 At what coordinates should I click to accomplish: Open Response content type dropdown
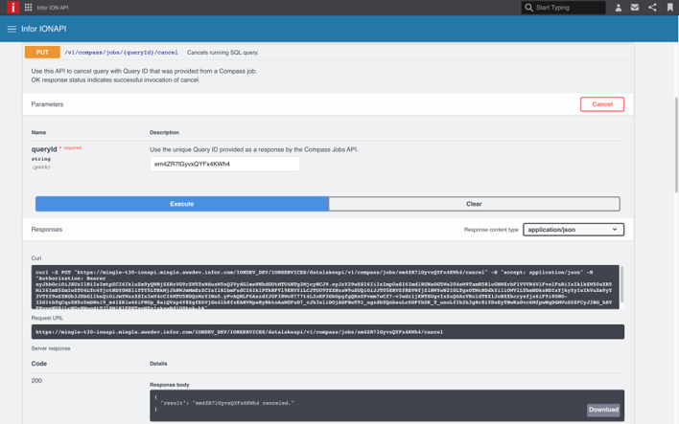pos(574,230)
